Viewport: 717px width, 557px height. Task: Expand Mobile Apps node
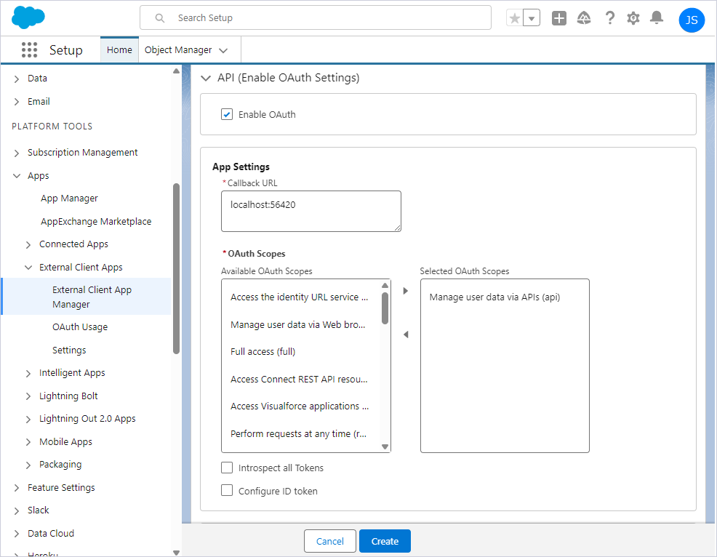pyautogui.click(x=28, y=442)
